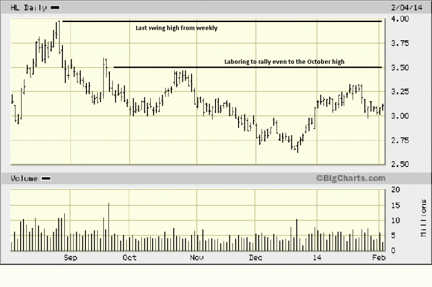Click the date 2/04/14 in the header
The image size is (432, 287).
point(407,7)
